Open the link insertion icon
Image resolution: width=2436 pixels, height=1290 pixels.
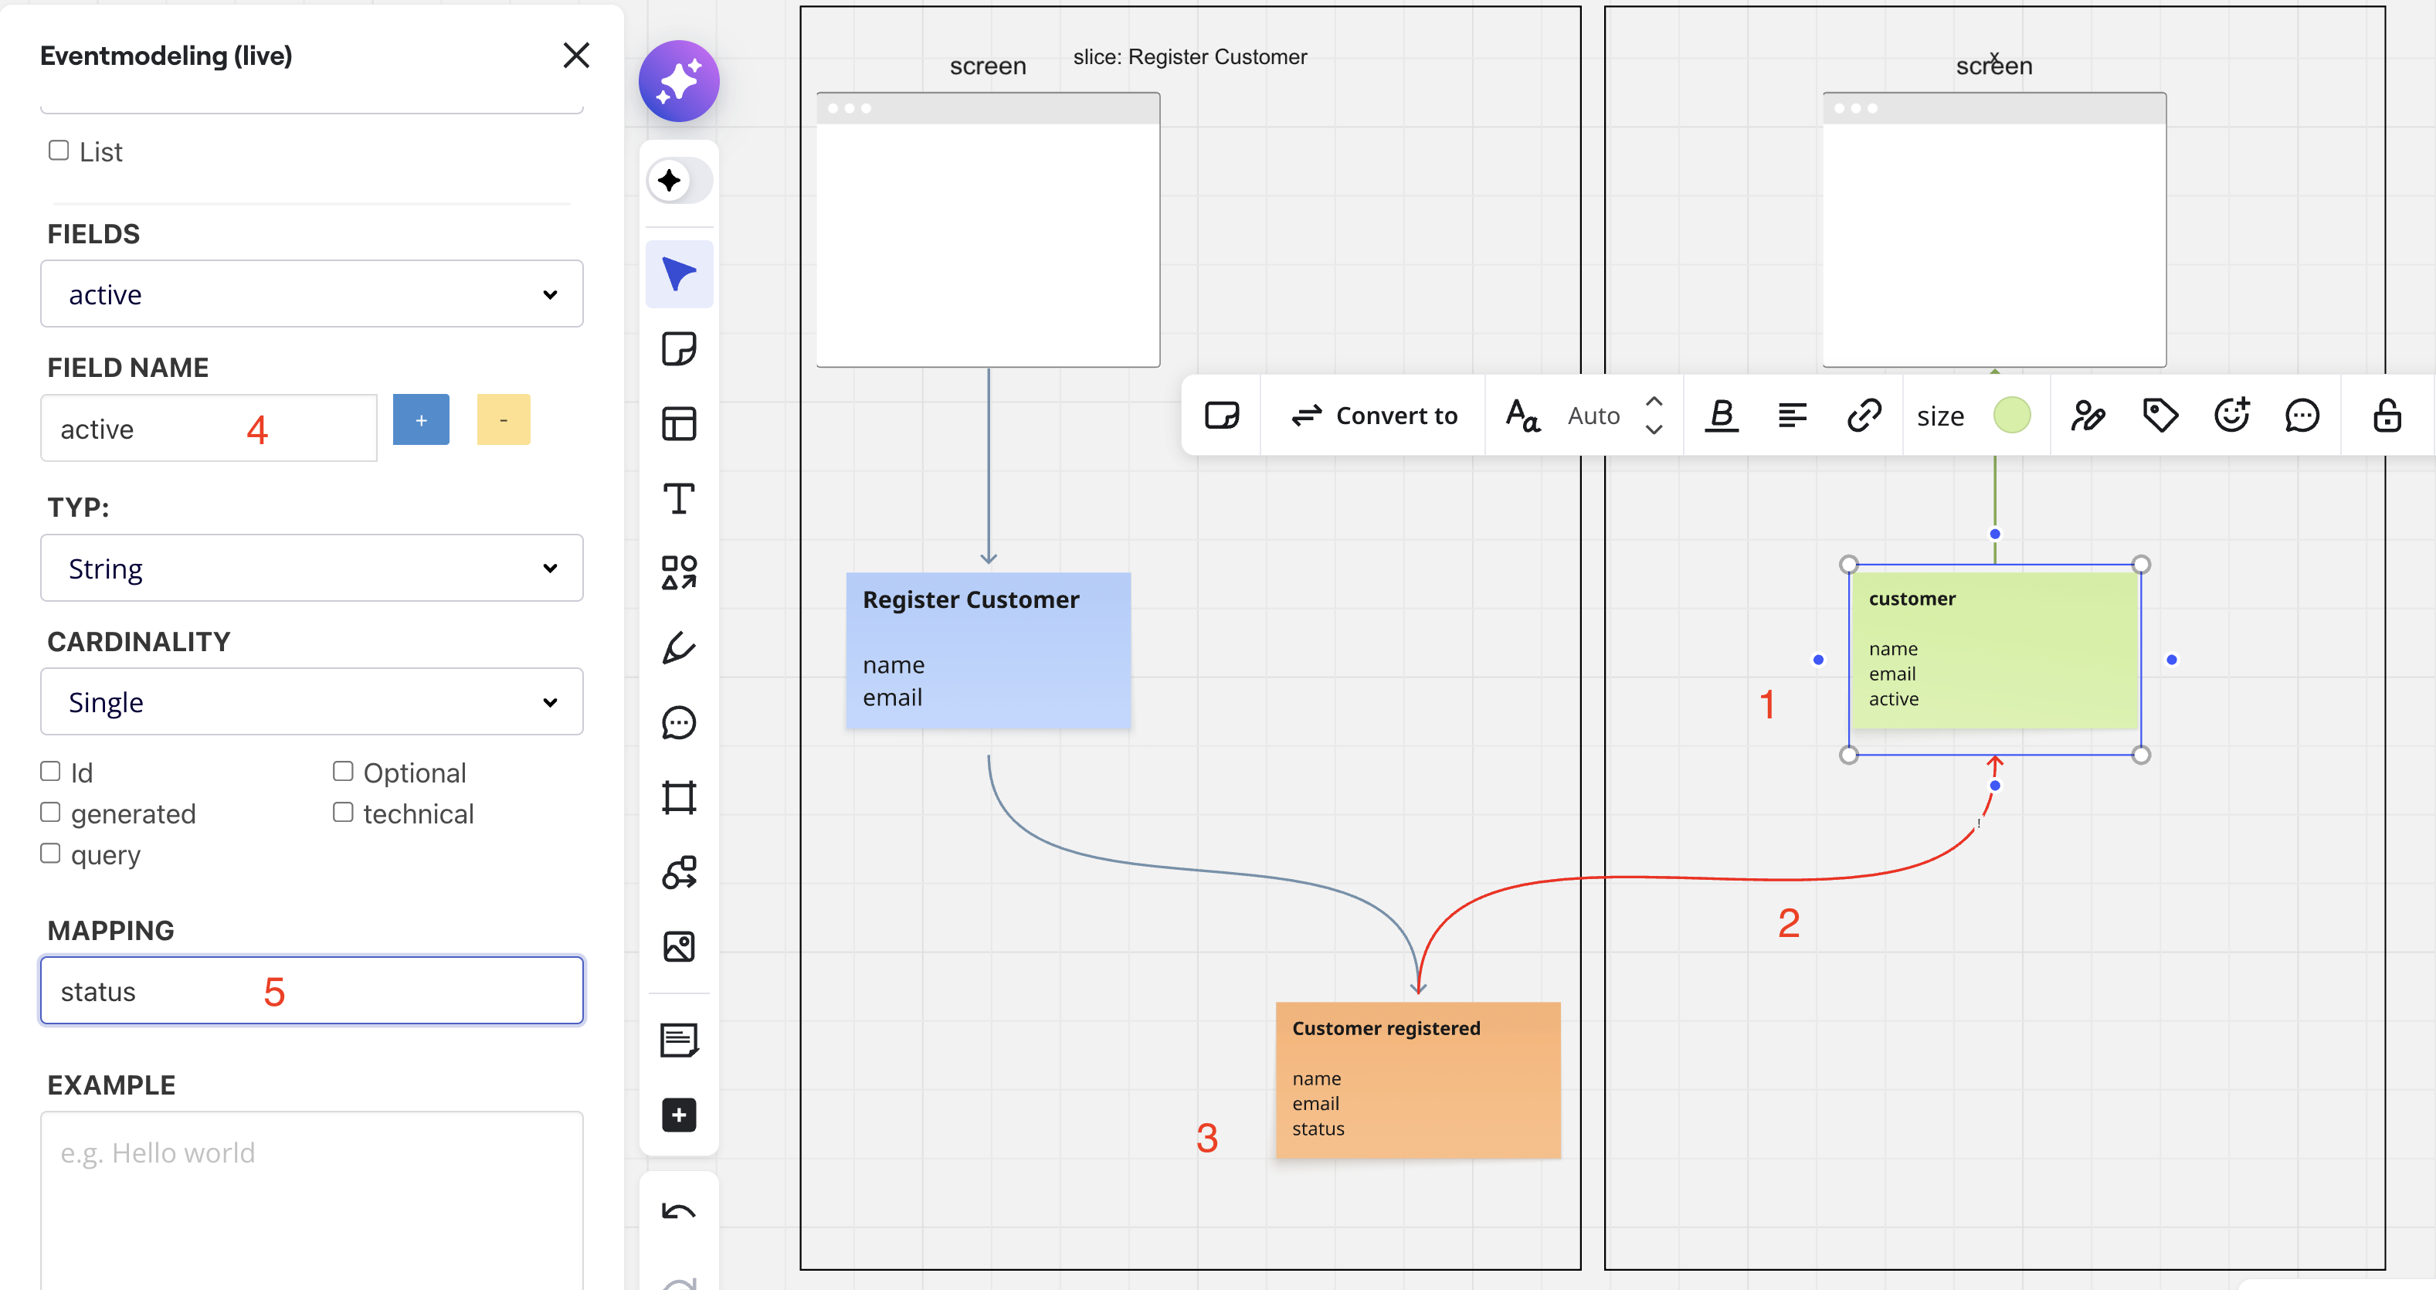coord(1864,415)
